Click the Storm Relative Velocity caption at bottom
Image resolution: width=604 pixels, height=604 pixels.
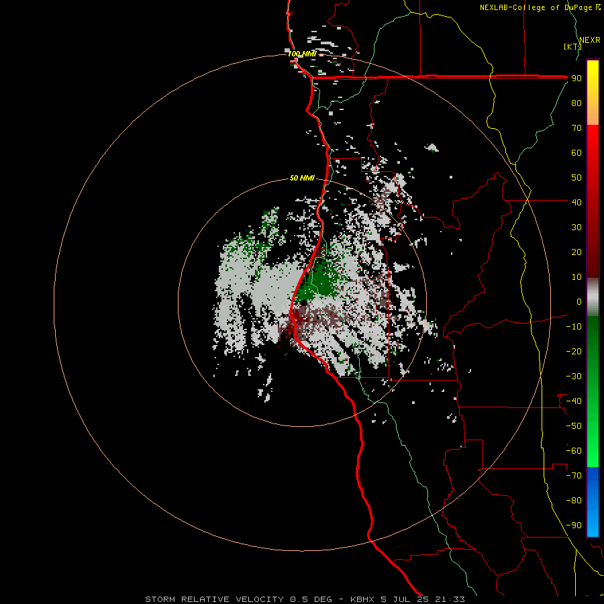point(305,599)
